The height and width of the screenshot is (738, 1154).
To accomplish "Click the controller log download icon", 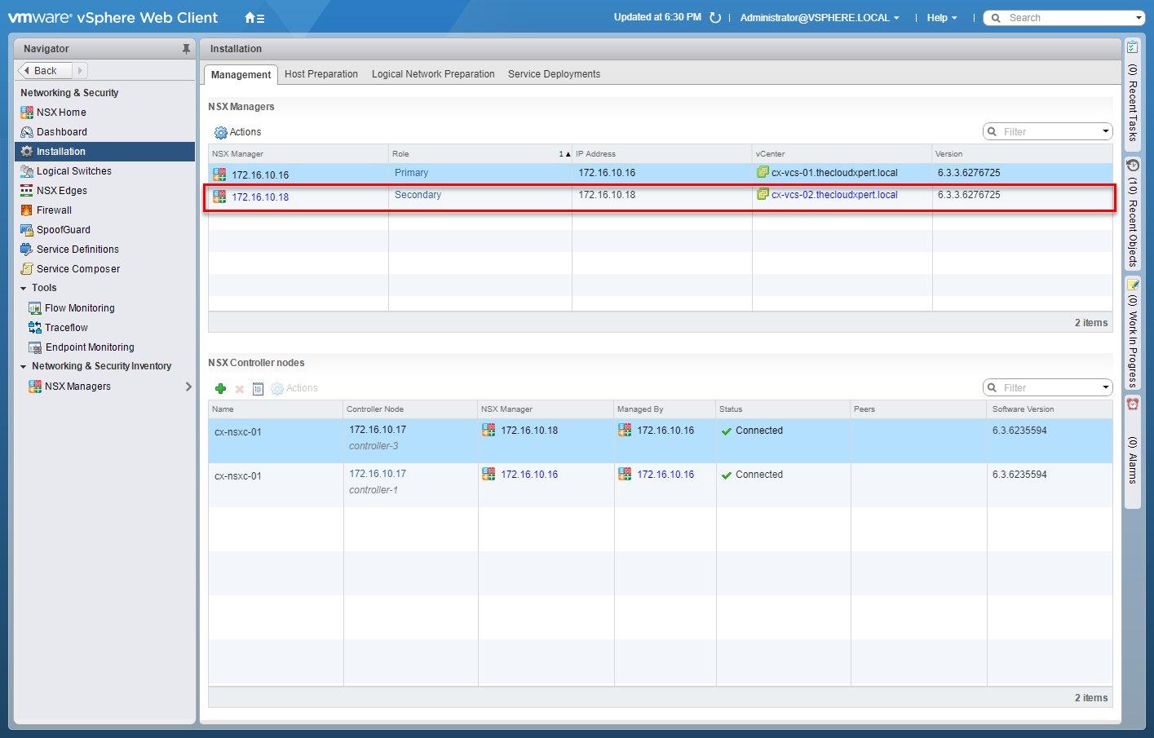I will coord(258,389).
